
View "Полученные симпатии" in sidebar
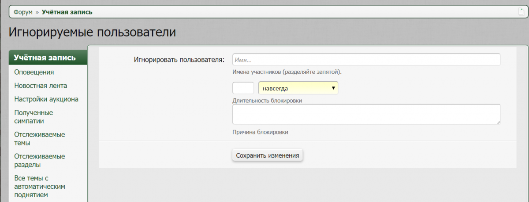34,117
